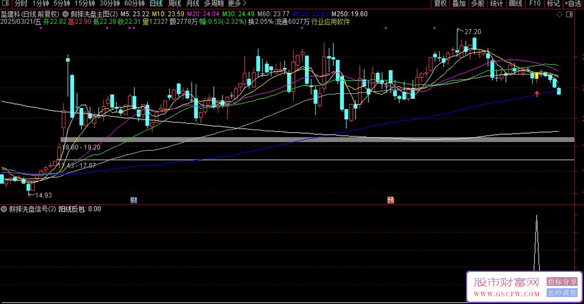The height and width of the screenshot is (304, 584).
Task: Select the 1分钟 period tab
Action: click(x=41, y=4)
